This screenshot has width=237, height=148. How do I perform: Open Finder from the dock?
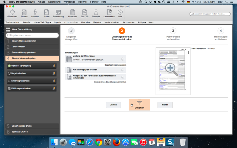[x=54, y=142]
